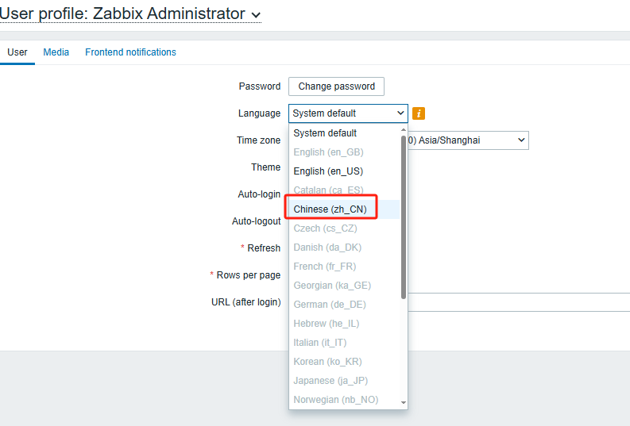The height and width of the screenshot is (426, 630).
Task: Click the language list scrollbar thumb
Action: point(404,214)
